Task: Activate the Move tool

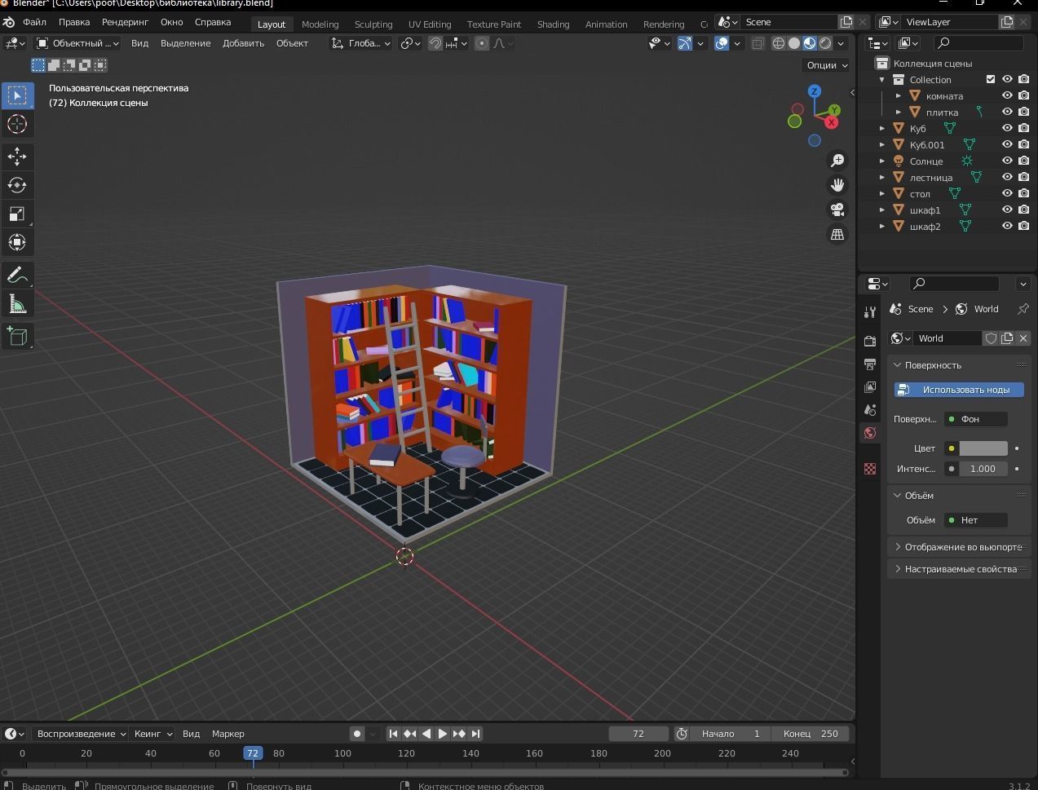Action: [x=17, y=157]
